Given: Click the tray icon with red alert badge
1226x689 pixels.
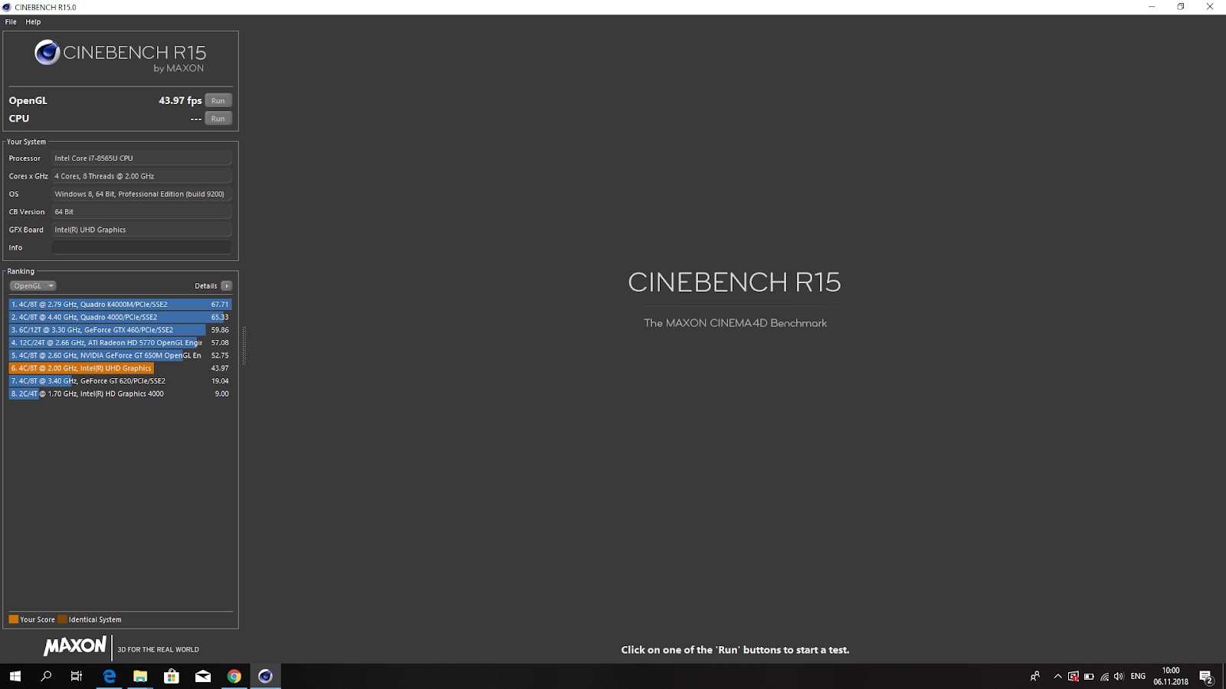Looking at the screenshot, I should [1074, 676].
